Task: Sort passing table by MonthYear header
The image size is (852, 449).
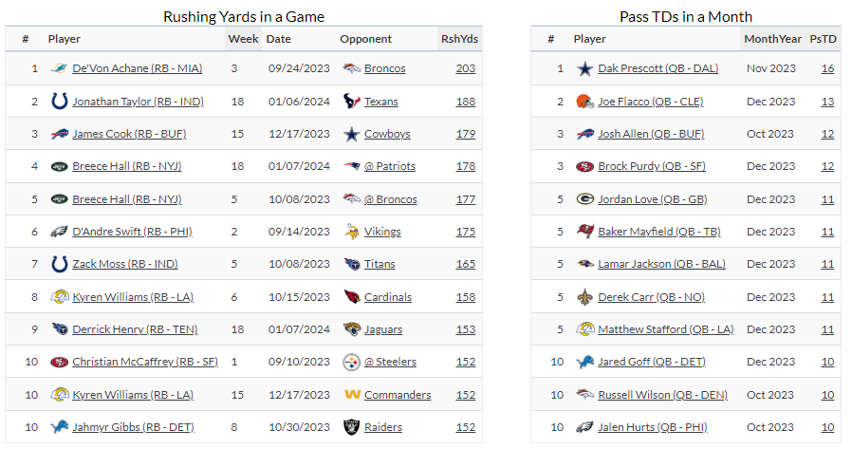Action: tap(771, 39)
